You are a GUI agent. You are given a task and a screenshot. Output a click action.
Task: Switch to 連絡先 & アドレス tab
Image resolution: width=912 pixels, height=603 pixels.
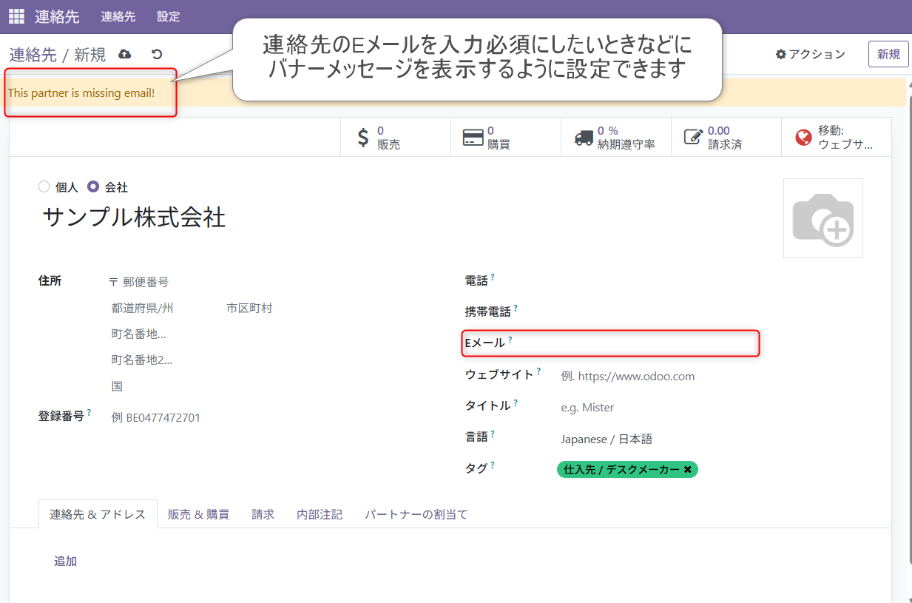point(98,514)
